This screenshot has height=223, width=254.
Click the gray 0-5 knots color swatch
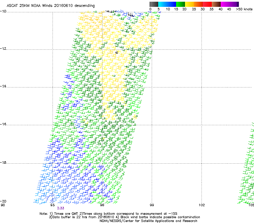coord(154,4)
